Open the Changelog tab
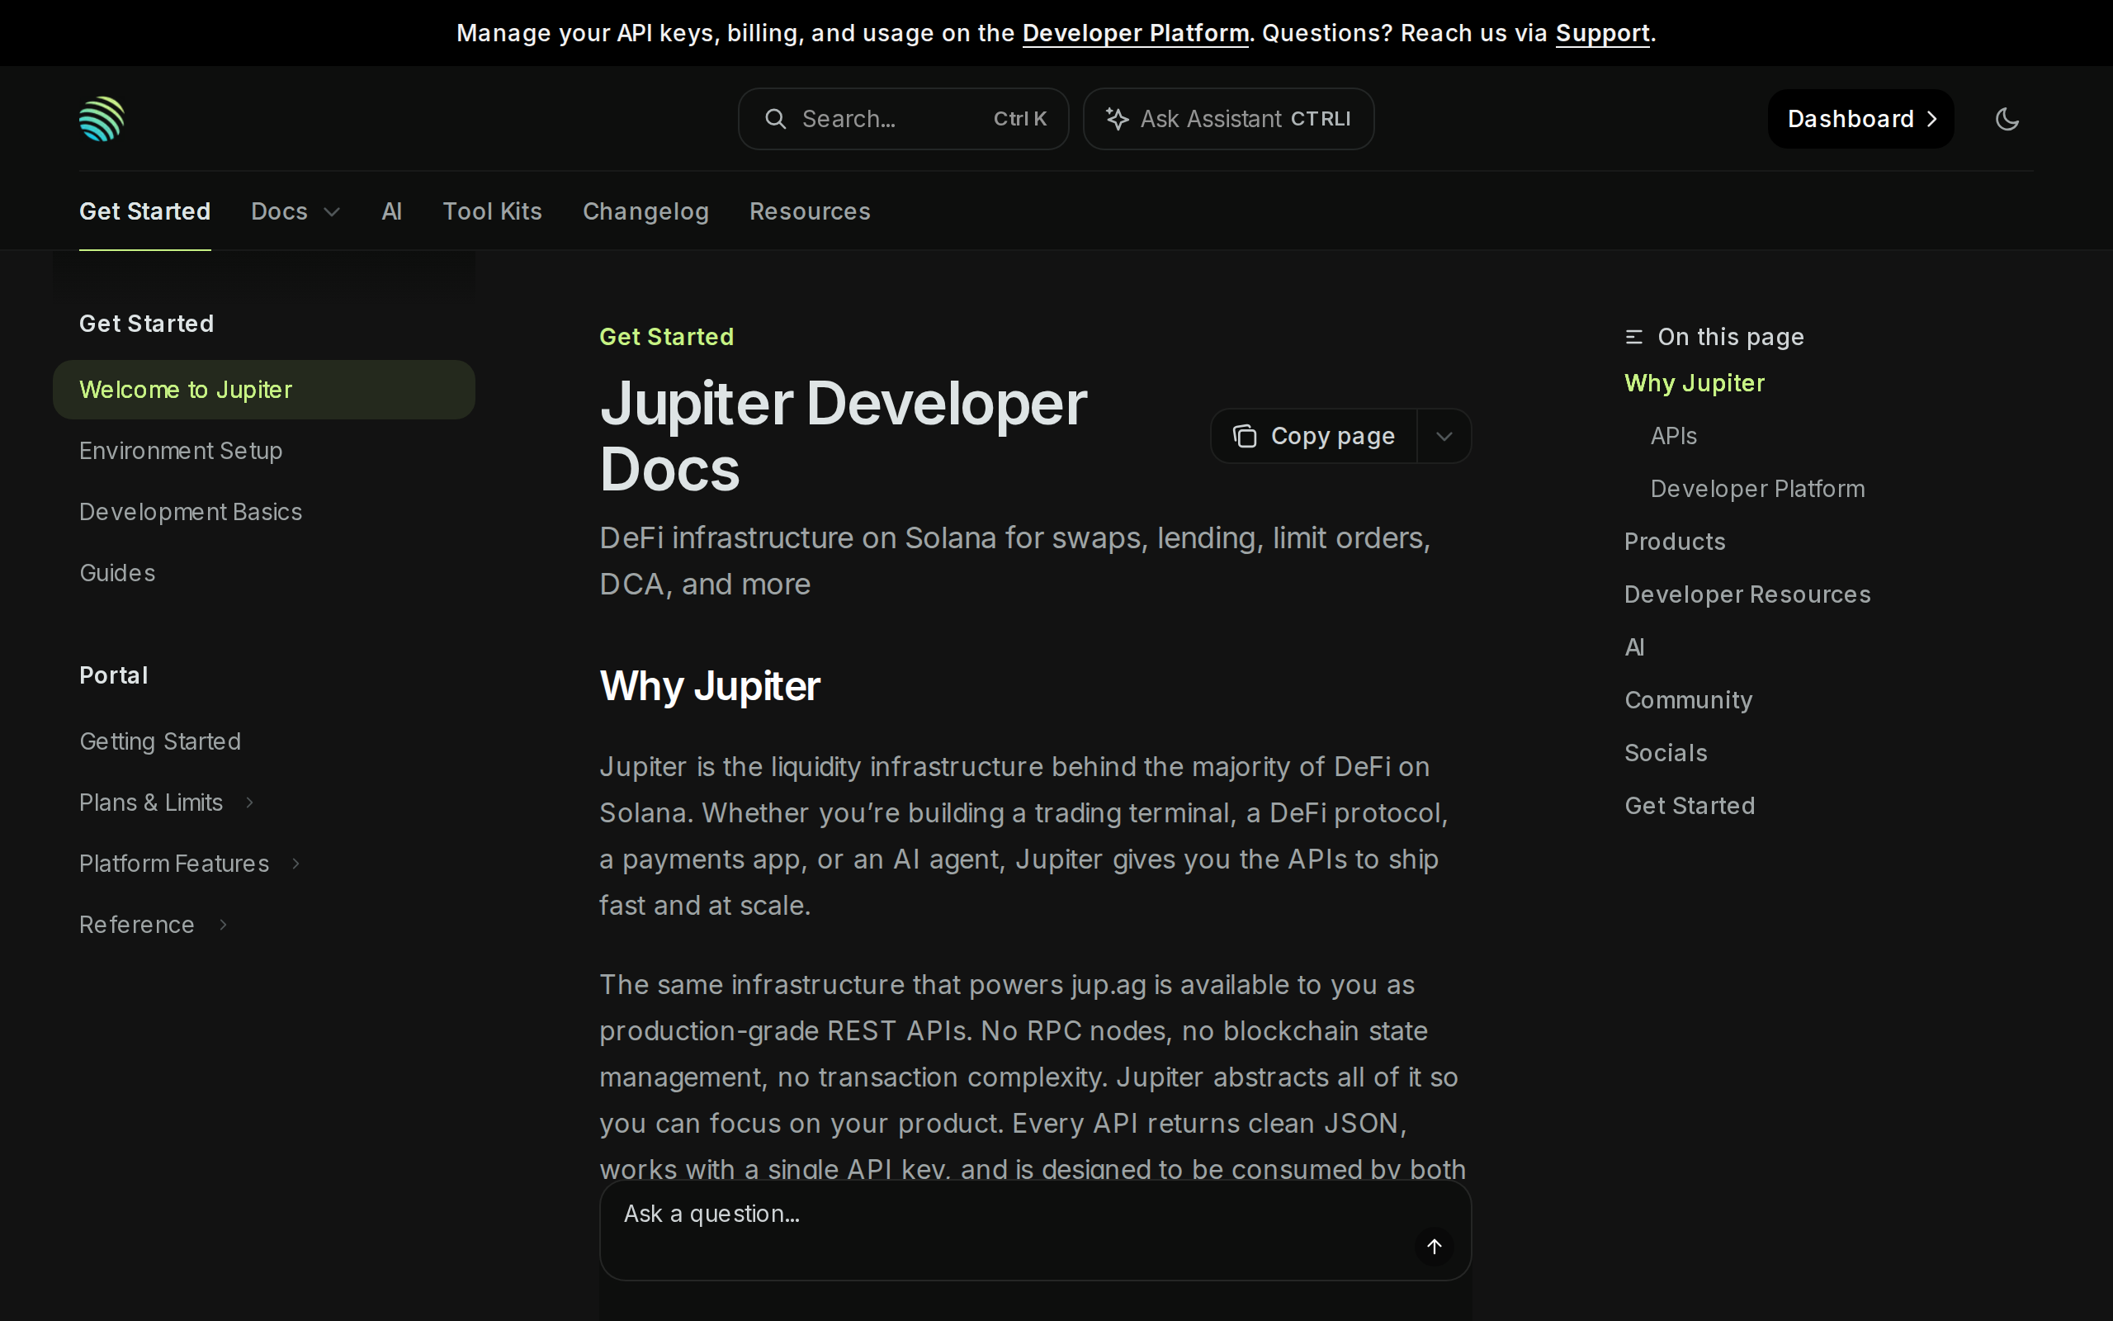2113x1321 pixels. coord(646,211)
